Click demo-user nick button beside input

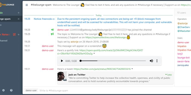coord(31,90)
